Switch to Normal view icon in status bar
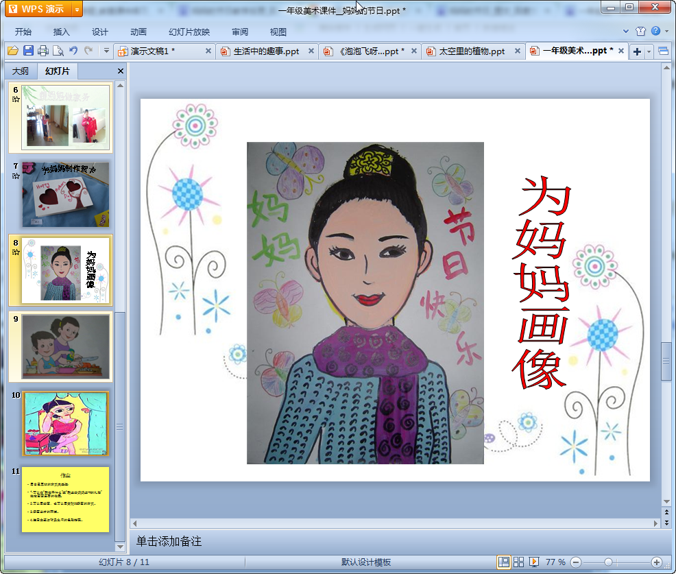Screen dimensions: 676x574 click(503, 562)
